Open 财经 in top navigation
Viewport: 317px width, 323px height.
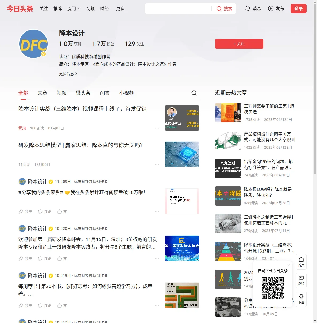tap(104, 9)
